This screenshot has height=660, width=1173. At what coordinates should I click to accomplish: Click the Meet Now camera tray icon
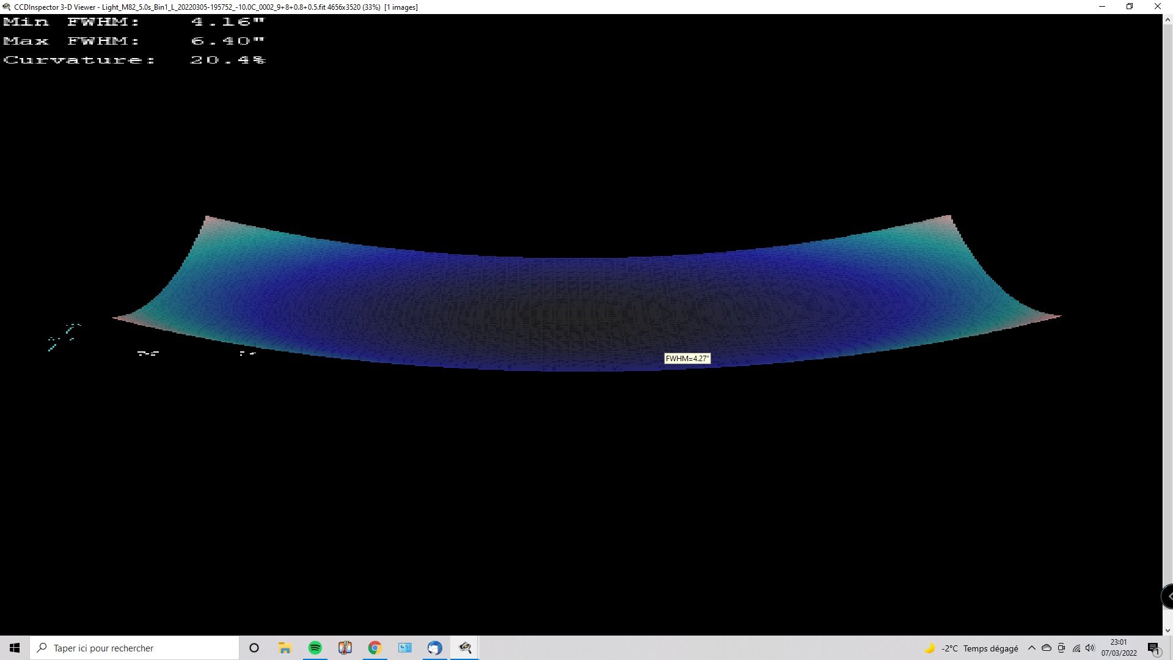pyautogui.click(x=1061, y=648)
